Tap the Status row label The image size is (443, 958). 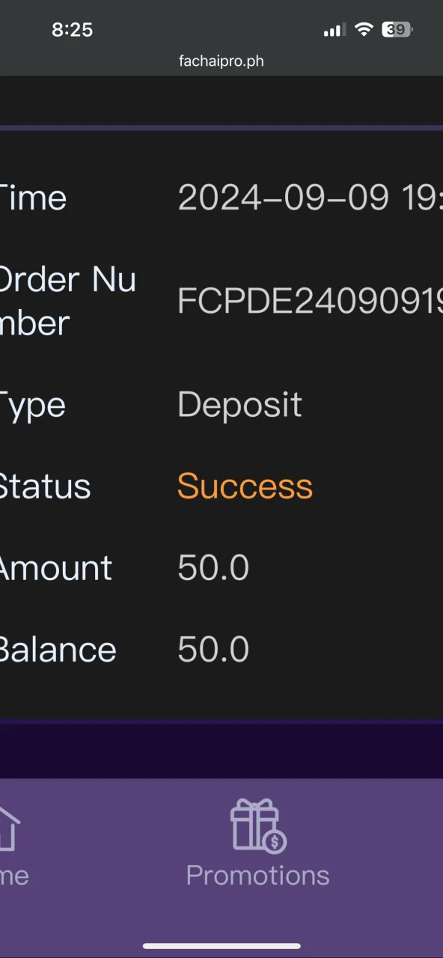tap(45, 487)
